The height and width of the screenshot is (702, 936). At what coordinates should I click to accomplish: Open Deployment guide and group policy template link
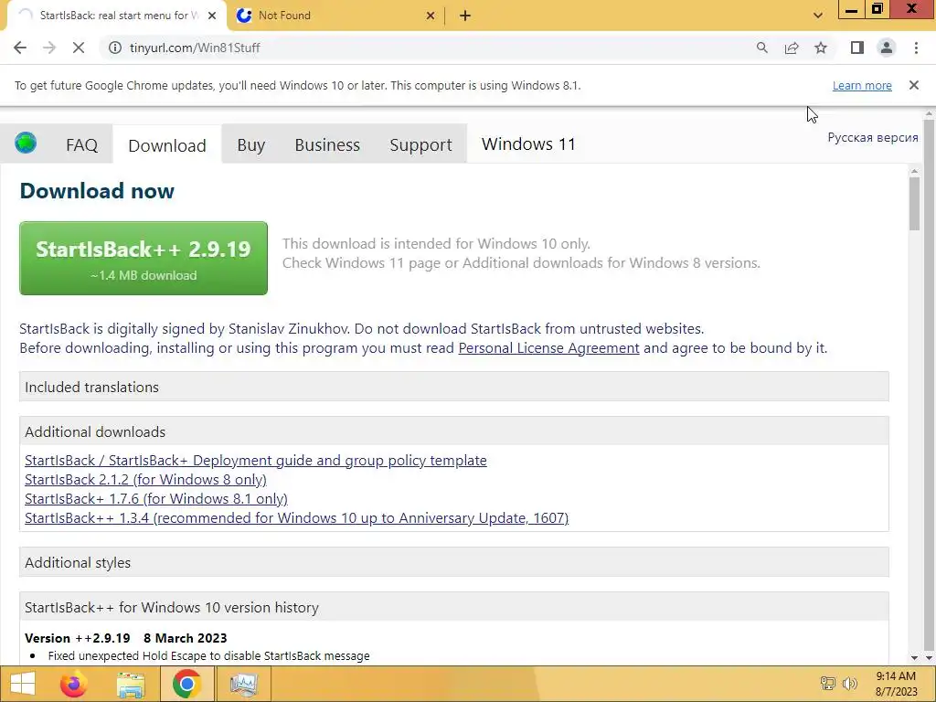click(256, 461)
